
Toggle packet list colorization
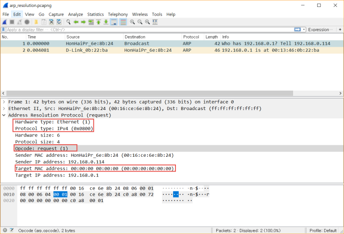(123, 22)
